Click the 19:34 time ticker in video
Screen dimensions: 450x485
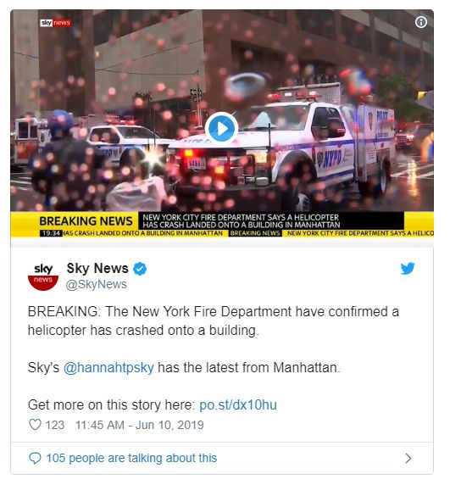coord(51,233)
